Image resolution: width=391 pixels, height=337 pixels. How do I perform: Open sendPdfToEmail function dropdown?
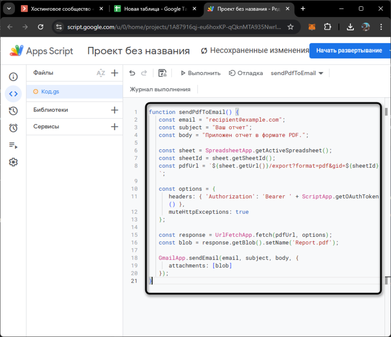coord(297,73)
